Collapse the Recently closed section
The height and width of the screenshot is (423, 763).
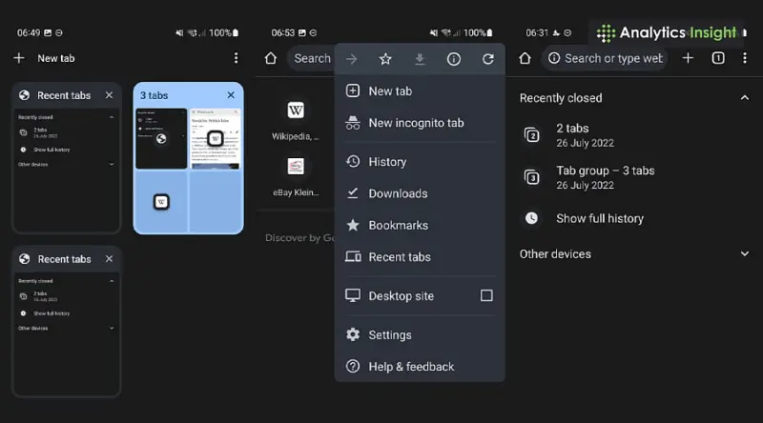[745, 97]
